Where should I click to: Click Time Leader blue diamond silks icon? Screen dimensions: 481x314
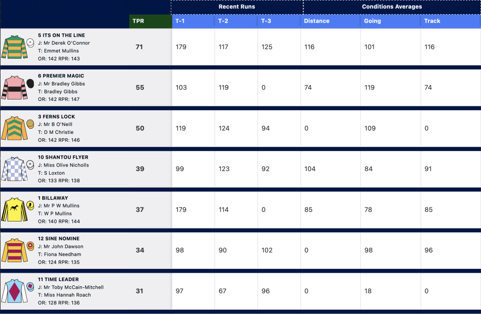pyautogui.click(x=15, y=291)
